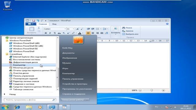Align paragraph text to the right
The height and width of the screenshot is (110, 196).
coord(97,33)
